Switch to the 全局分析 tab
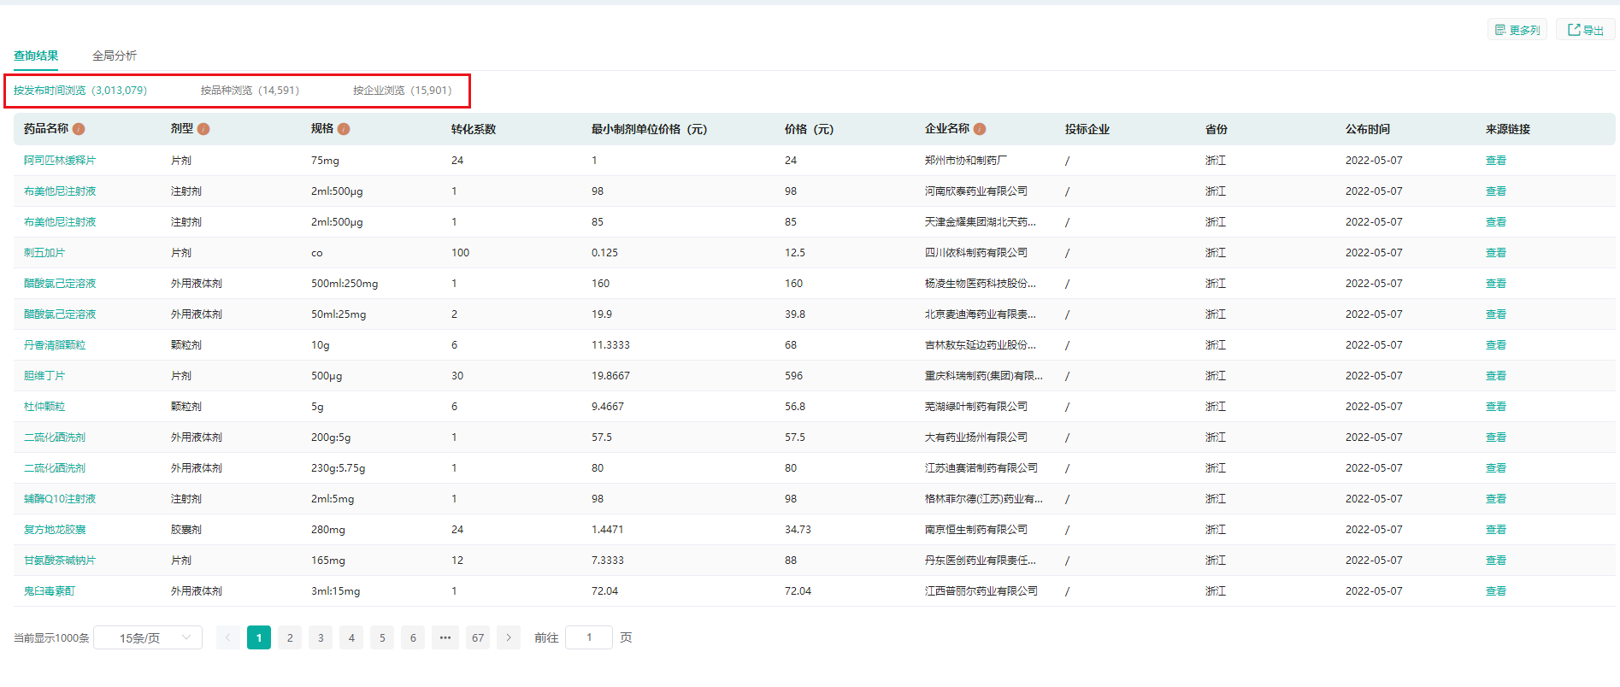The image size is (1620, 687). (x=115, y=56)
